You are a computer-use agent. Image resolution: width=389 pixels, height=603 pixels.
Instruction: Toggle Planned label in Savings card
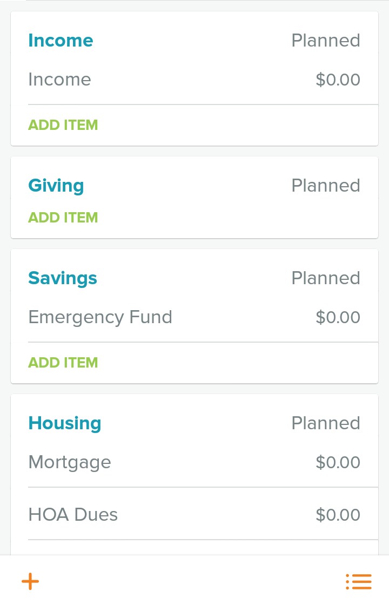click(326, 278)
